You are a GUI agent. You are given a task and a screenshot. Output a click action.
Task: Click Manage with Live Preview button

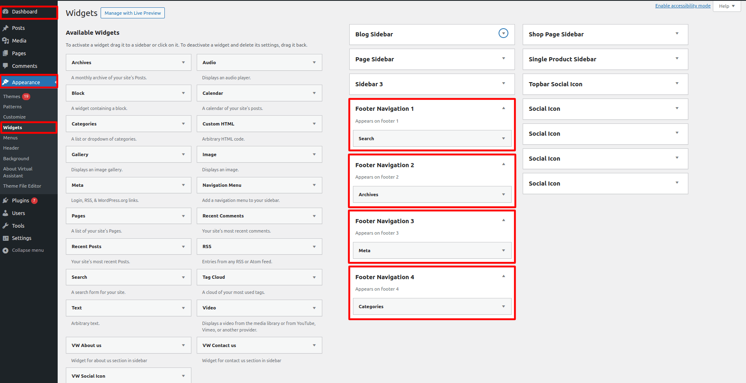point(133,13)
